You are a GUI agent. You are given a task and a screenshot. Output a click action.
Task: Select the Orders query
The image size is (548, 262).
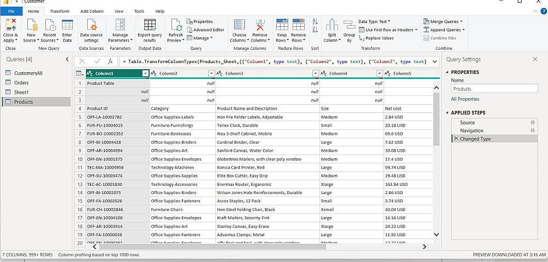coord(21,83)
